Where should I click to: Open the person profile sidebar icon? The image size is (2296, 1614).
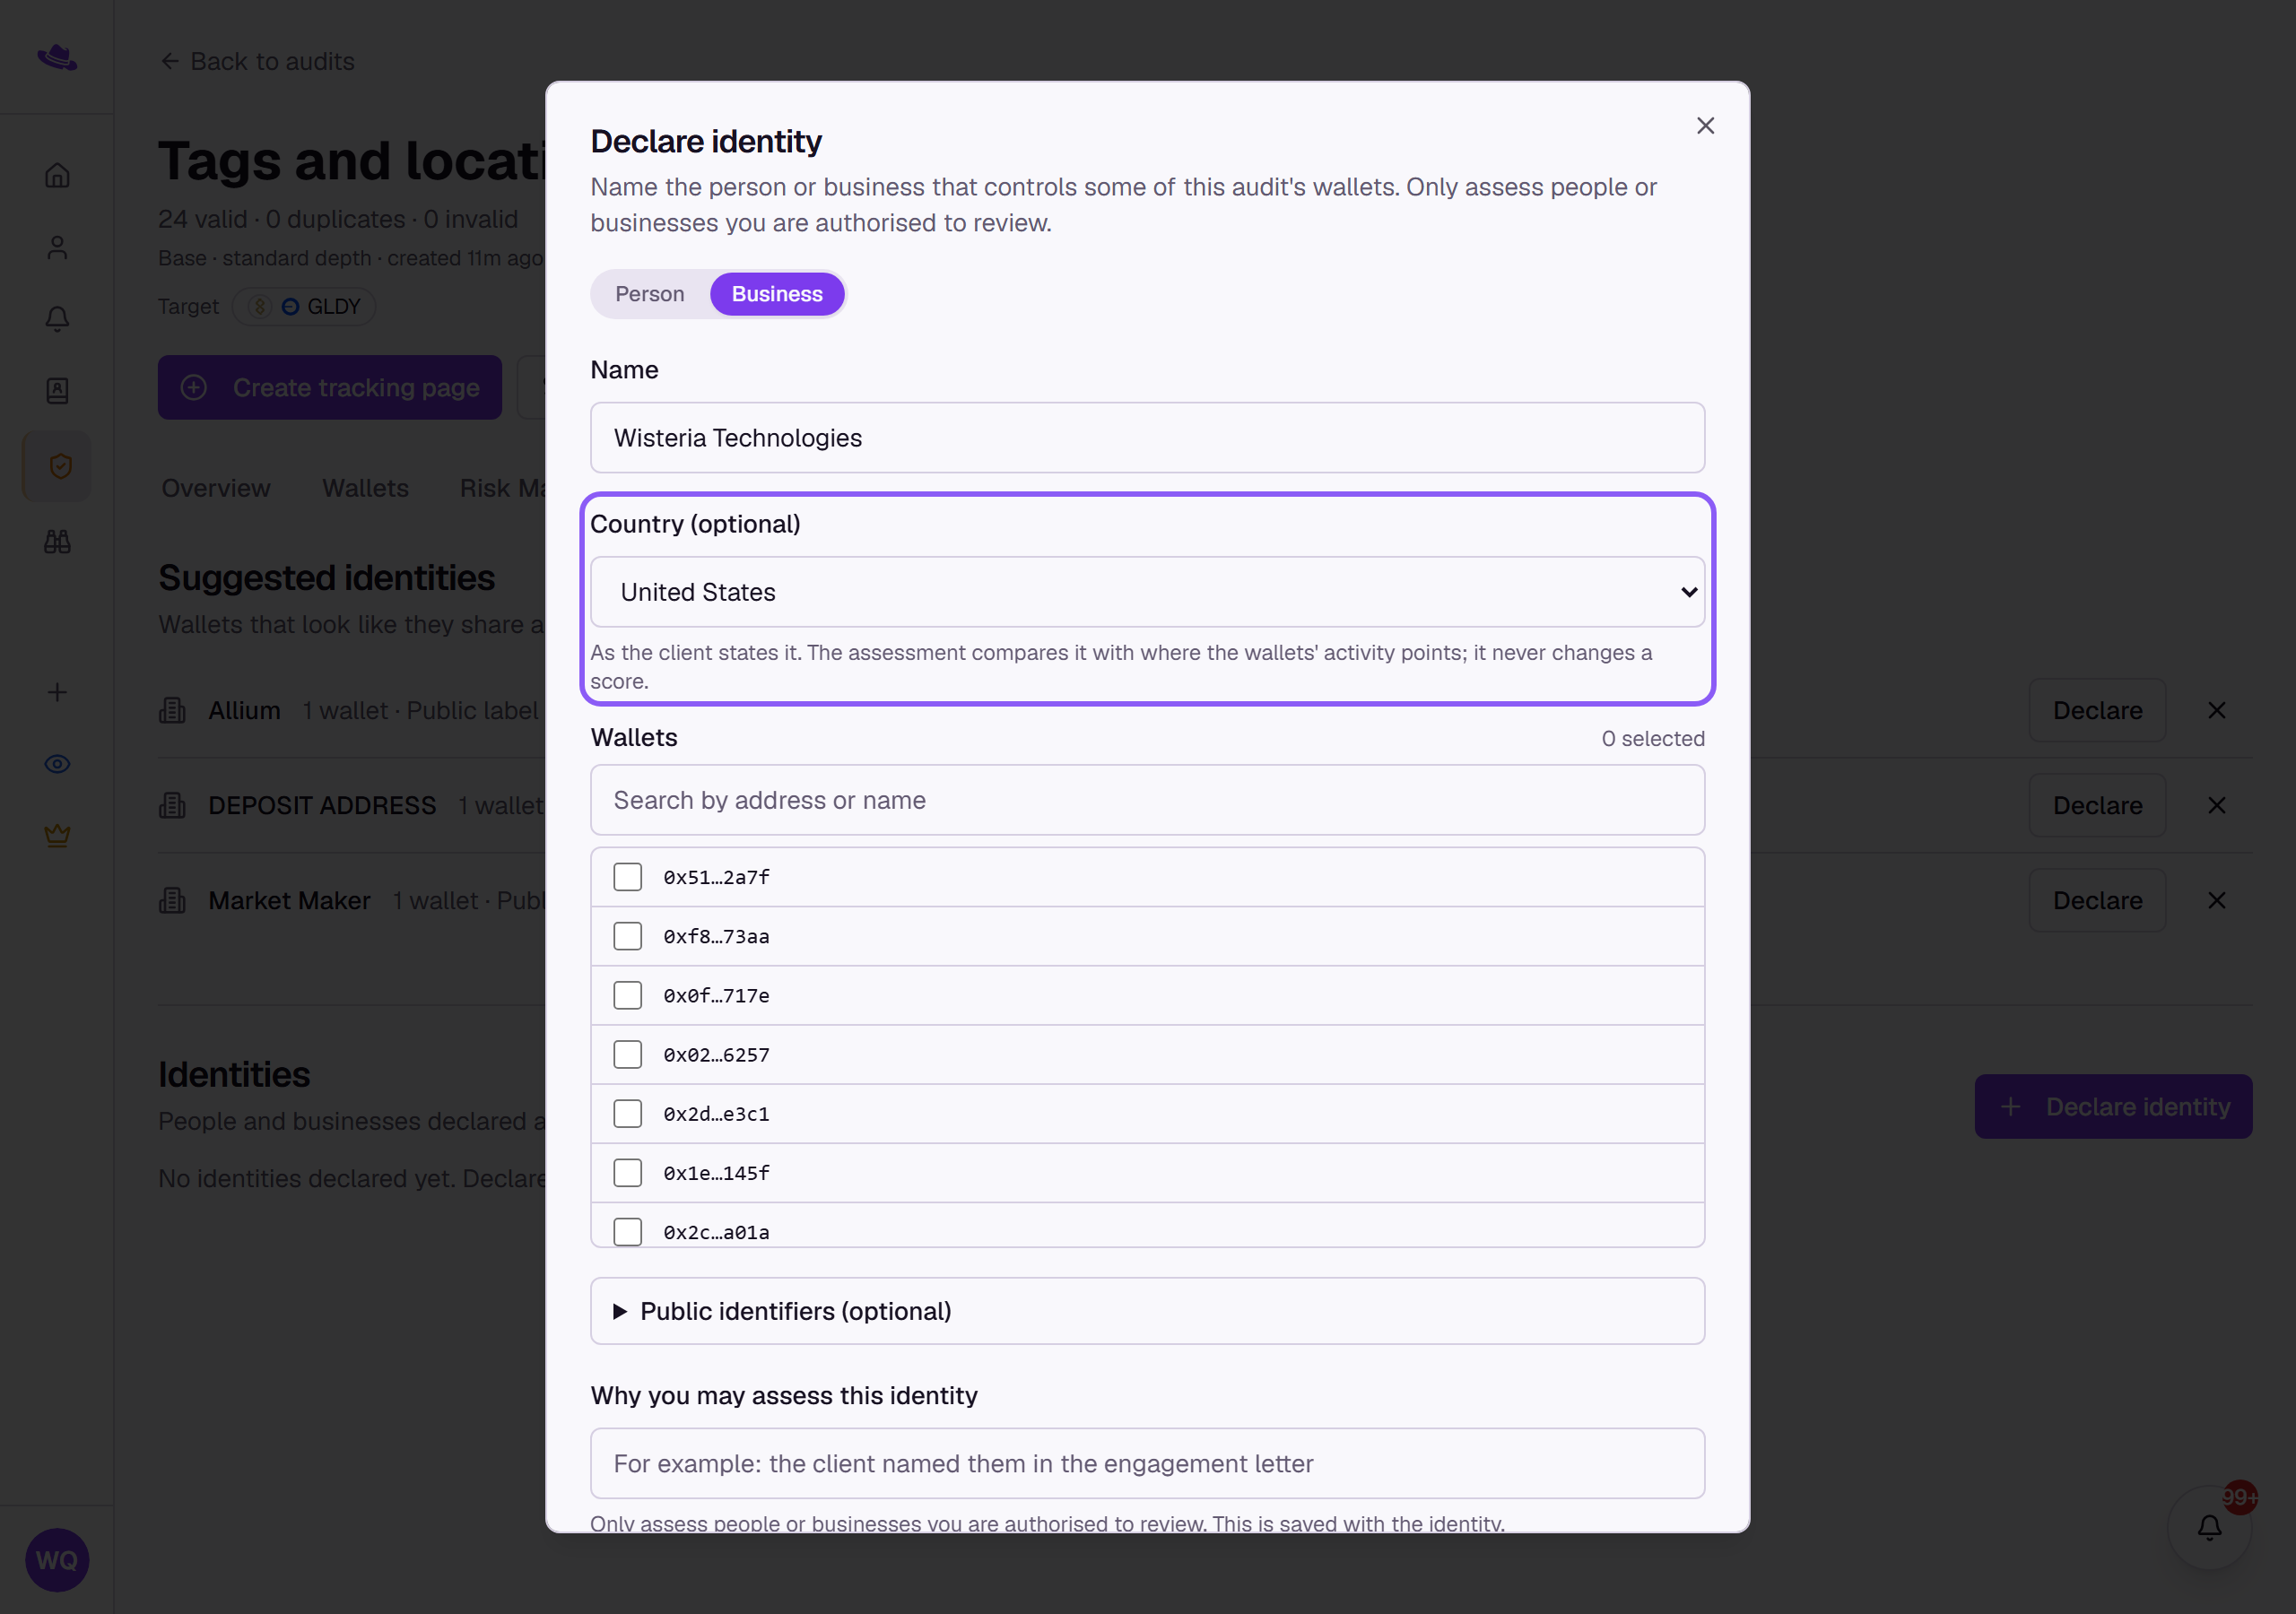pyautogui.click(x=57, y=247)
